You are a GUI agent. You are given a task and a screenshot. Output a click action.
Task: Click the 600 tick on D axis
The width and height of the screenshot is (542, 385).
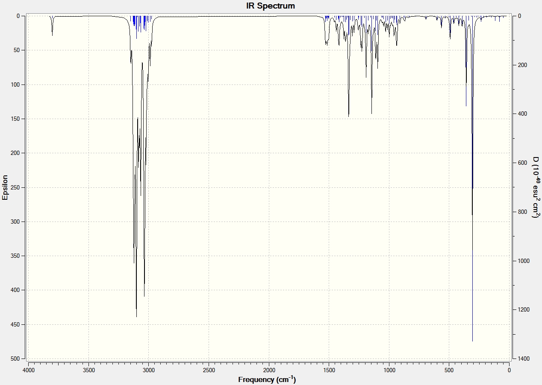(522, 163)
